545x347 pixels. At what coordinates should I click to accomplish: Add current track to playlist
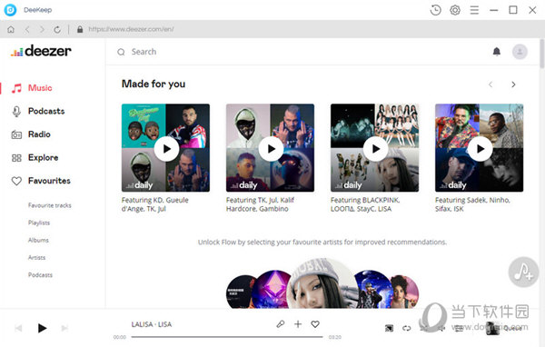click(x=298, y=324)
